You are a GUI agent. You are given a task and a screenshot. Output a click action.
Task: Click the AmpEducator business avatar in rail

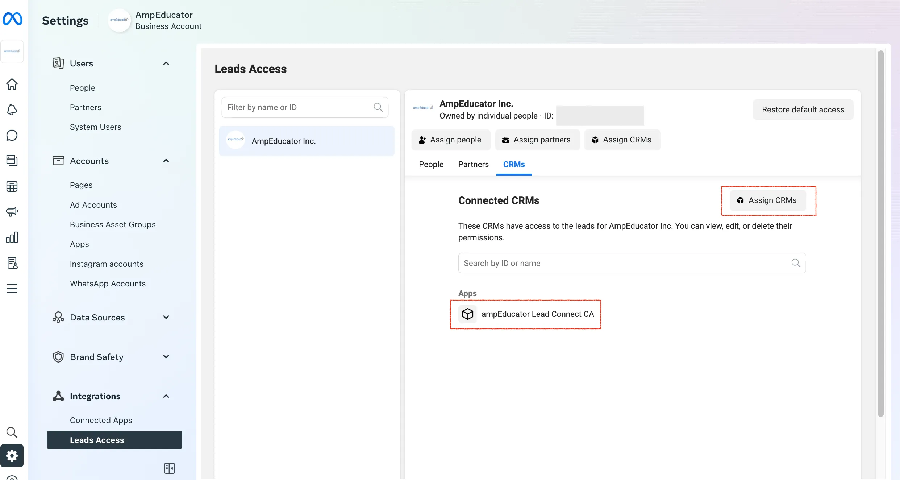[12, 51]
